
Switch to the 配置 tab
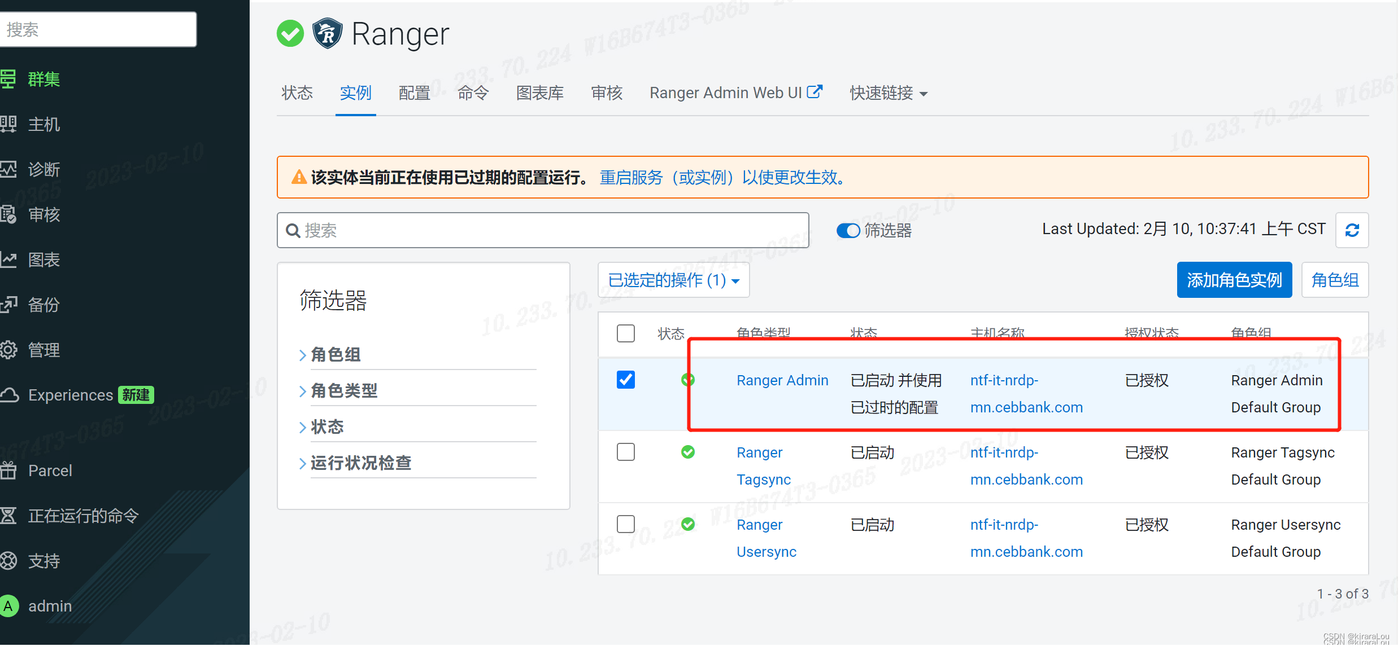pyautogui.click(x=415, y=93)
